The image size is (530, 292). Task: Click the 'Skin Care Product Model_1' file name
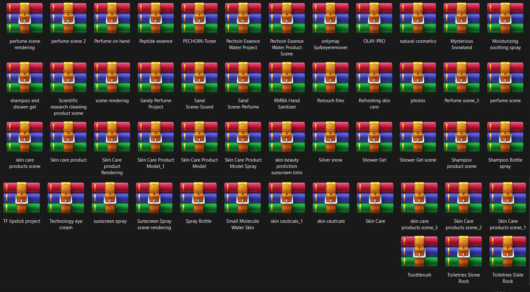coord(156,163)
